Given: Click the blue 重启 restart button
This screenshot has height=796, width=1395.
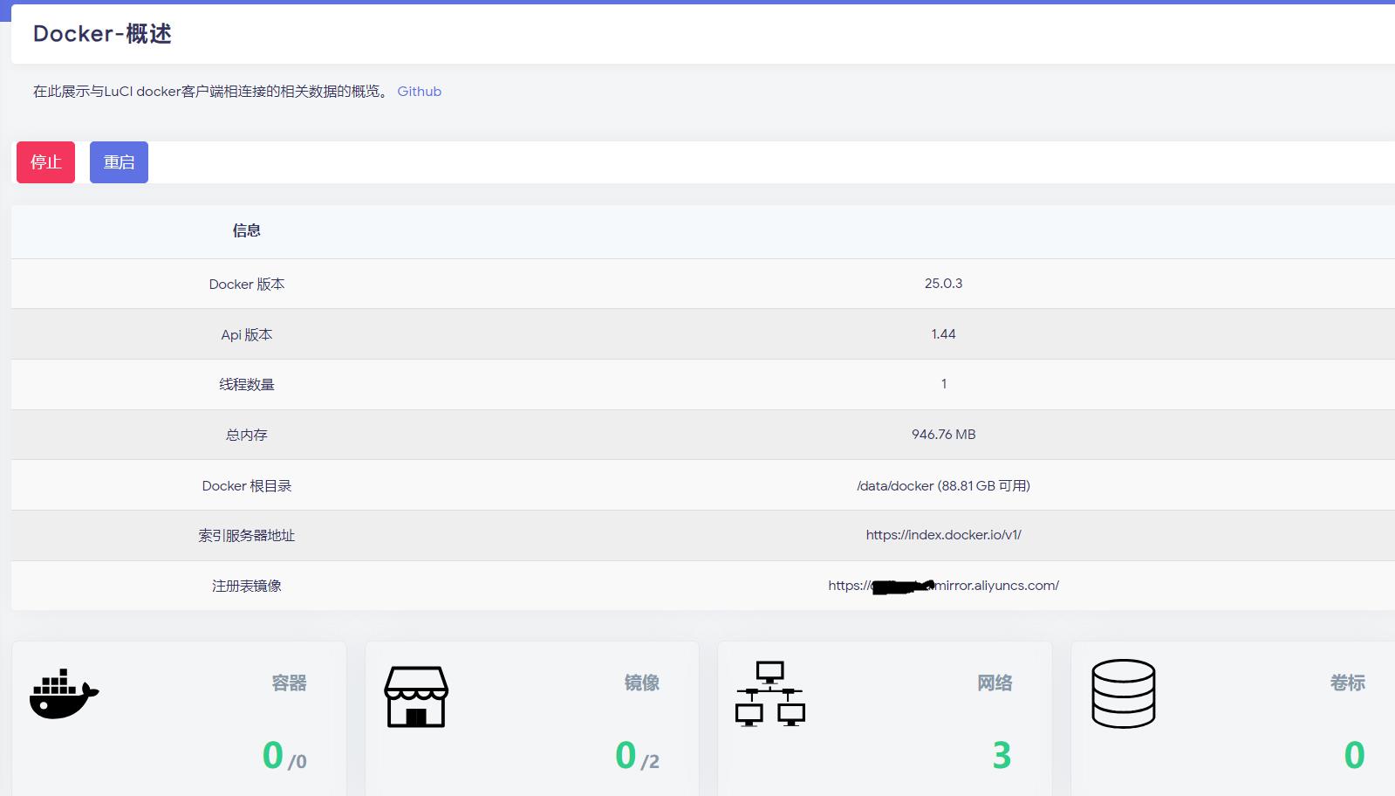Looking at the screenshot, I should tap(119, 162).
